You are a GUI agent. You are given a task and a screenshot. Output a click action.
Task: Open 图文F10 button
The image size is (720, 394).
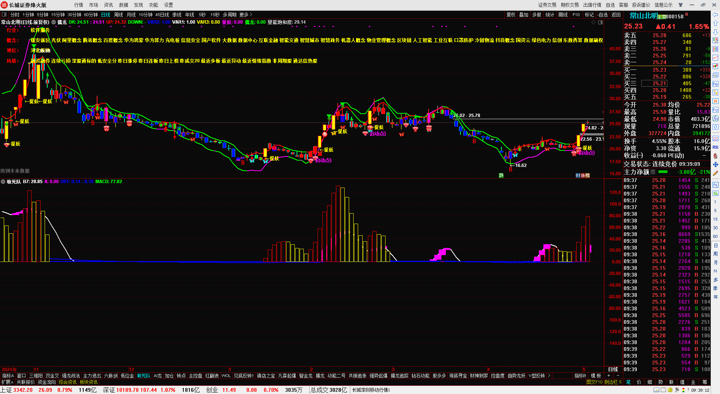(594, 382)
